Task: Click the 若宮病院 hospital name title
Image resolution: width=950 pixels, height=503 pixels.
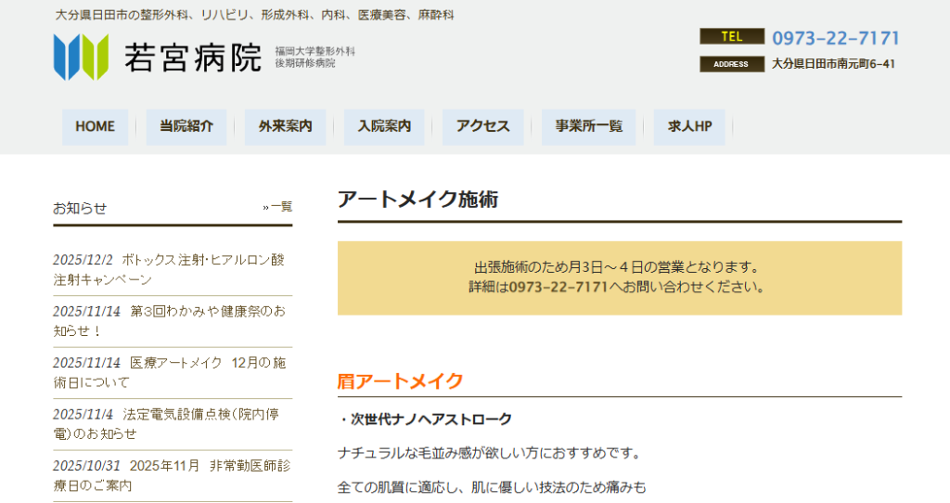Action: 193,58
